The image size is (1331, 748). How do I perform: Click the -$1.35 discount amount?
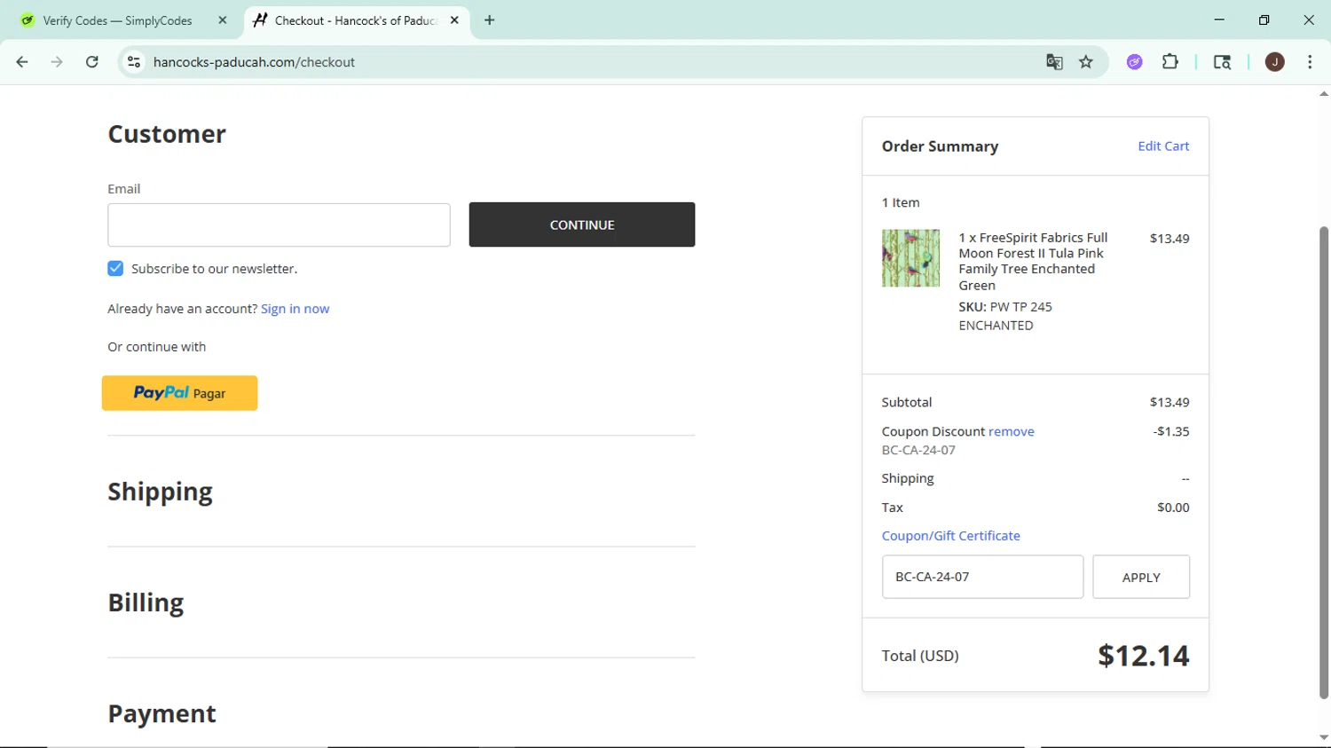coord(1171,431)
